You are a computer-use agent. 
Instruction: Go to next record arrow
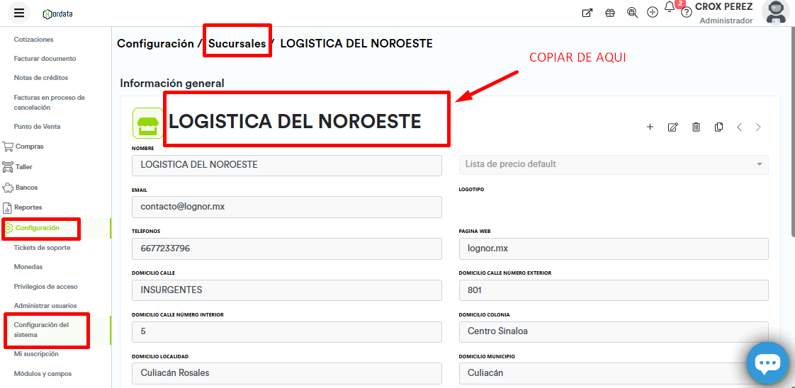point(758,127)
